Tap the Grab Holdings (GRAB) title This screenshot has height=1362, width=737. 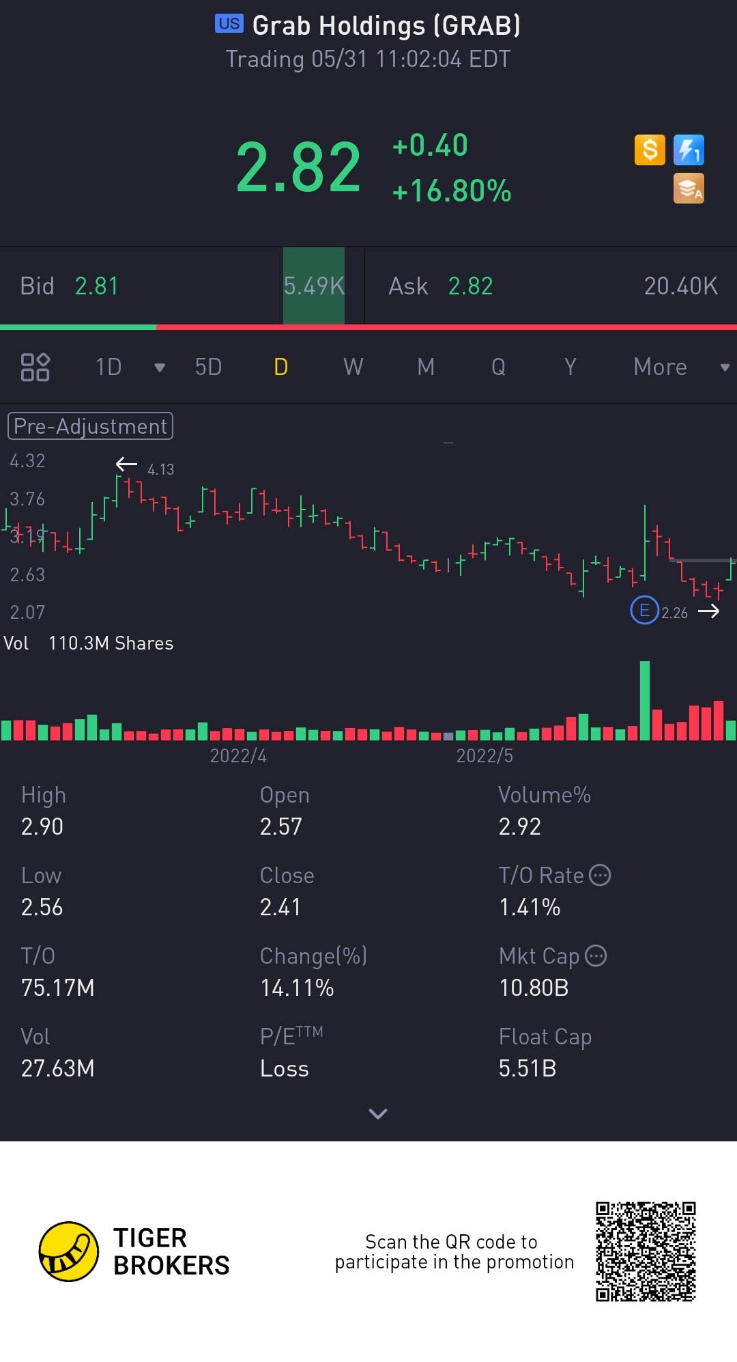(386, 26)
